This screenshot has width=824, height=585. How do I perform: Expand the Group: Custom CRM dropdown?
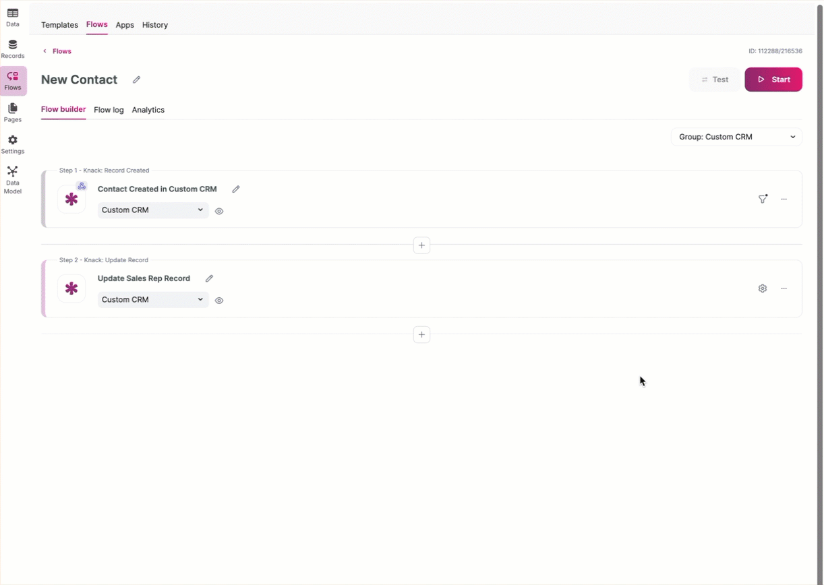pyautogui.click(x=736, y=137)
